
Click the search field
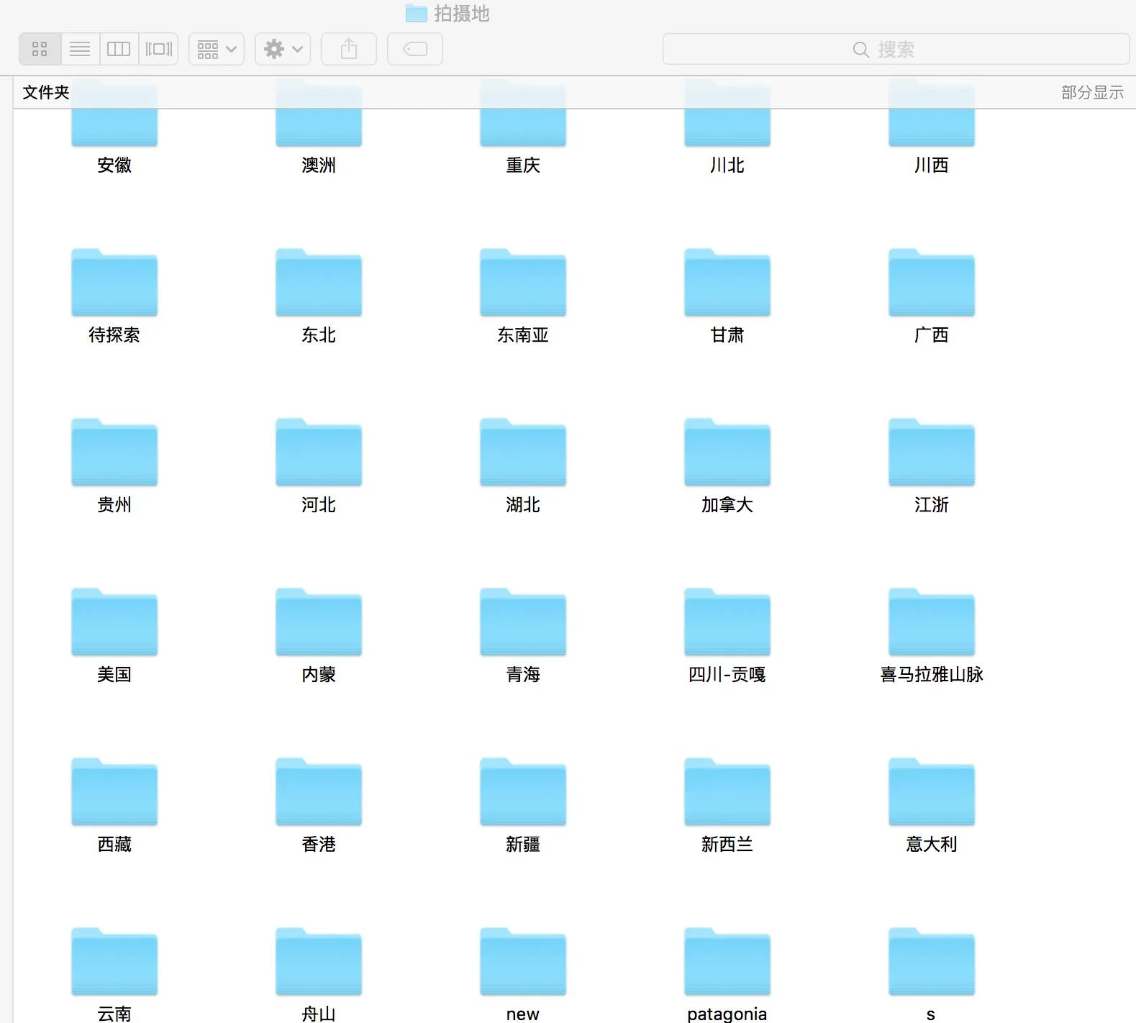point(896,49)
